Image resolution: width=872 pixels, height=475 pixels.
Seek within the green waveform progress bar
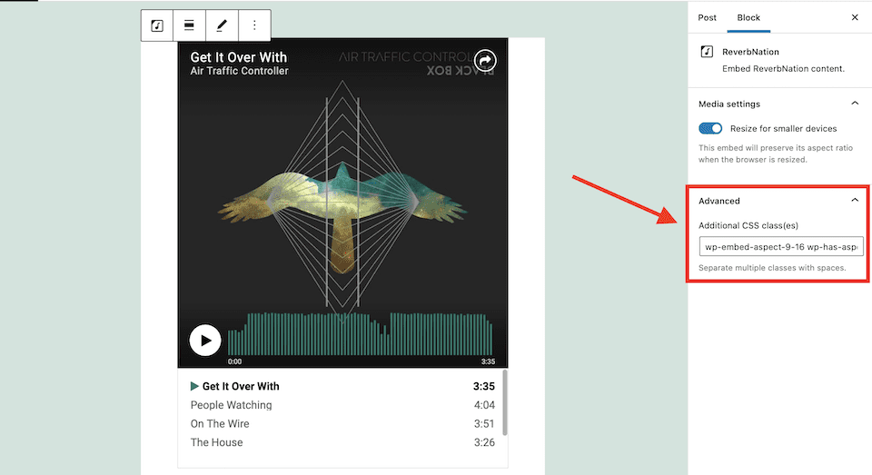361,333
